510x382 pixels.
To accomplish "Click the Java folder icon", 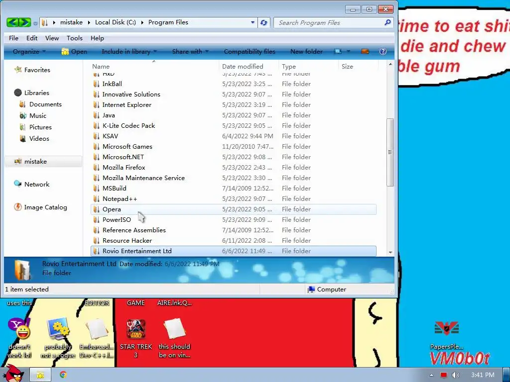I will [96, 115].
